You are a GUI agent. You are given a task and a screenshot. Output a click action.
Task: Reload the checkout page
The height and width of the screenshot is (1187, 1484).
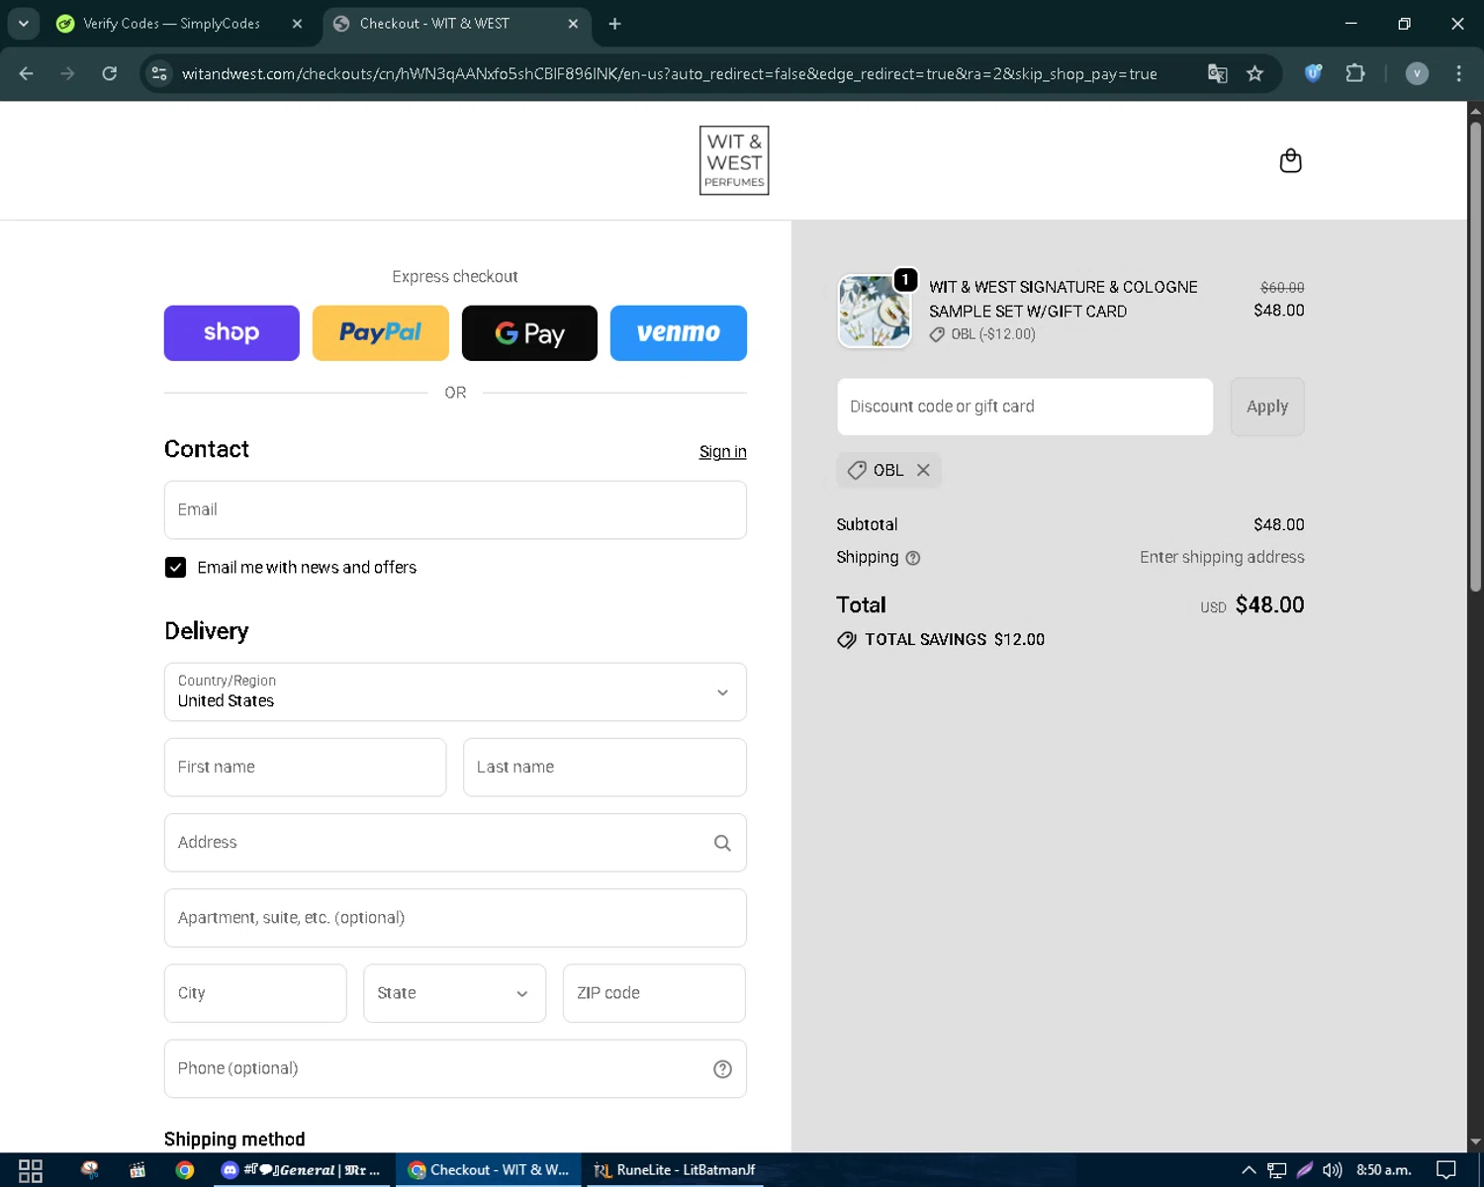tap(110, 73)
